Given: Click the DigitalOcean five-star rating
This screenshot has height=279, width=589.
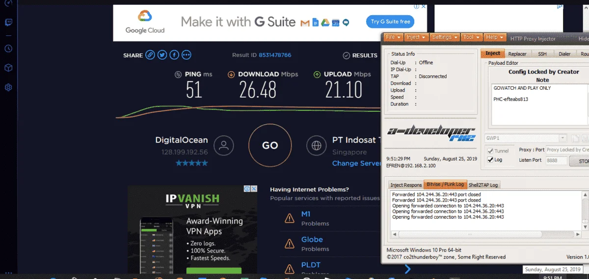Looking at the screenshot, I should click(191, 163).
